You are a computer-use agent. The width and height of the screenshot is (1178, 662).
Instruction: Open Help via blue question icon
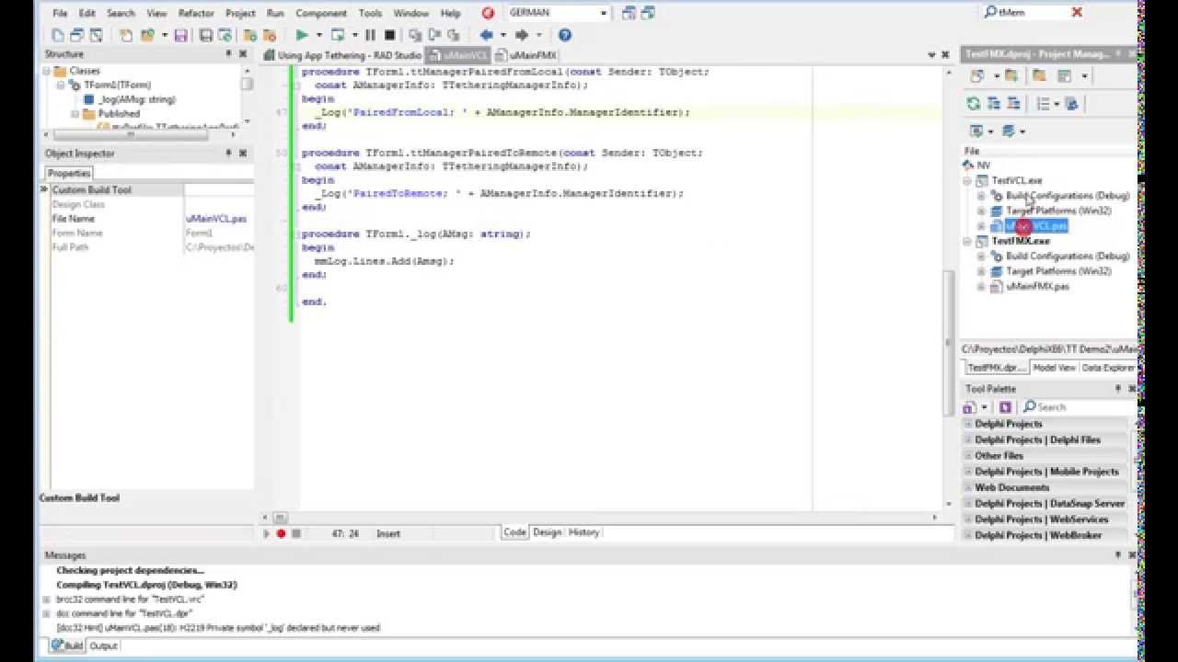point(565,35)
